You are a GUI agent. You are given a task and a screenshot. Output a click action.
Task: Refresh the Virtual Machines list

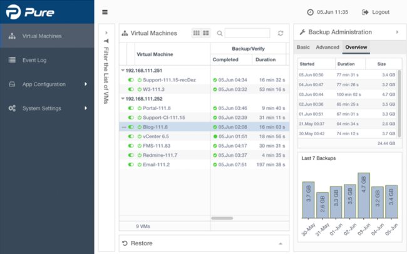click(x=281, y=33)
